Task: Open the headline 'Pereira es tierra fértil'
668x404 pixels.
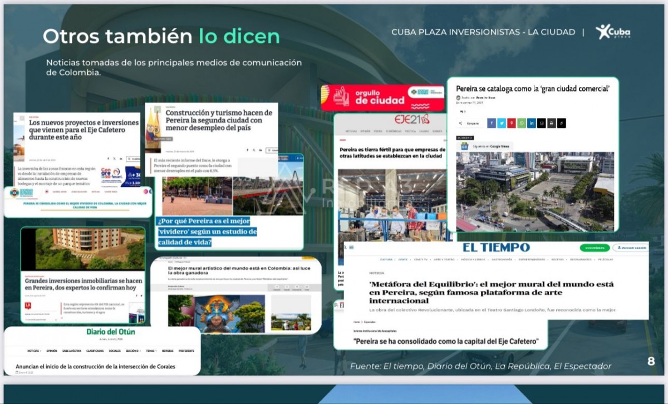Action: pyautogui.click(x=392, y=153)
